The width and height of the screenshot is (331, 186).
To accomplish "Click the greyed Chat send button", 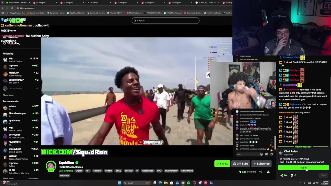I will (323, 175).
